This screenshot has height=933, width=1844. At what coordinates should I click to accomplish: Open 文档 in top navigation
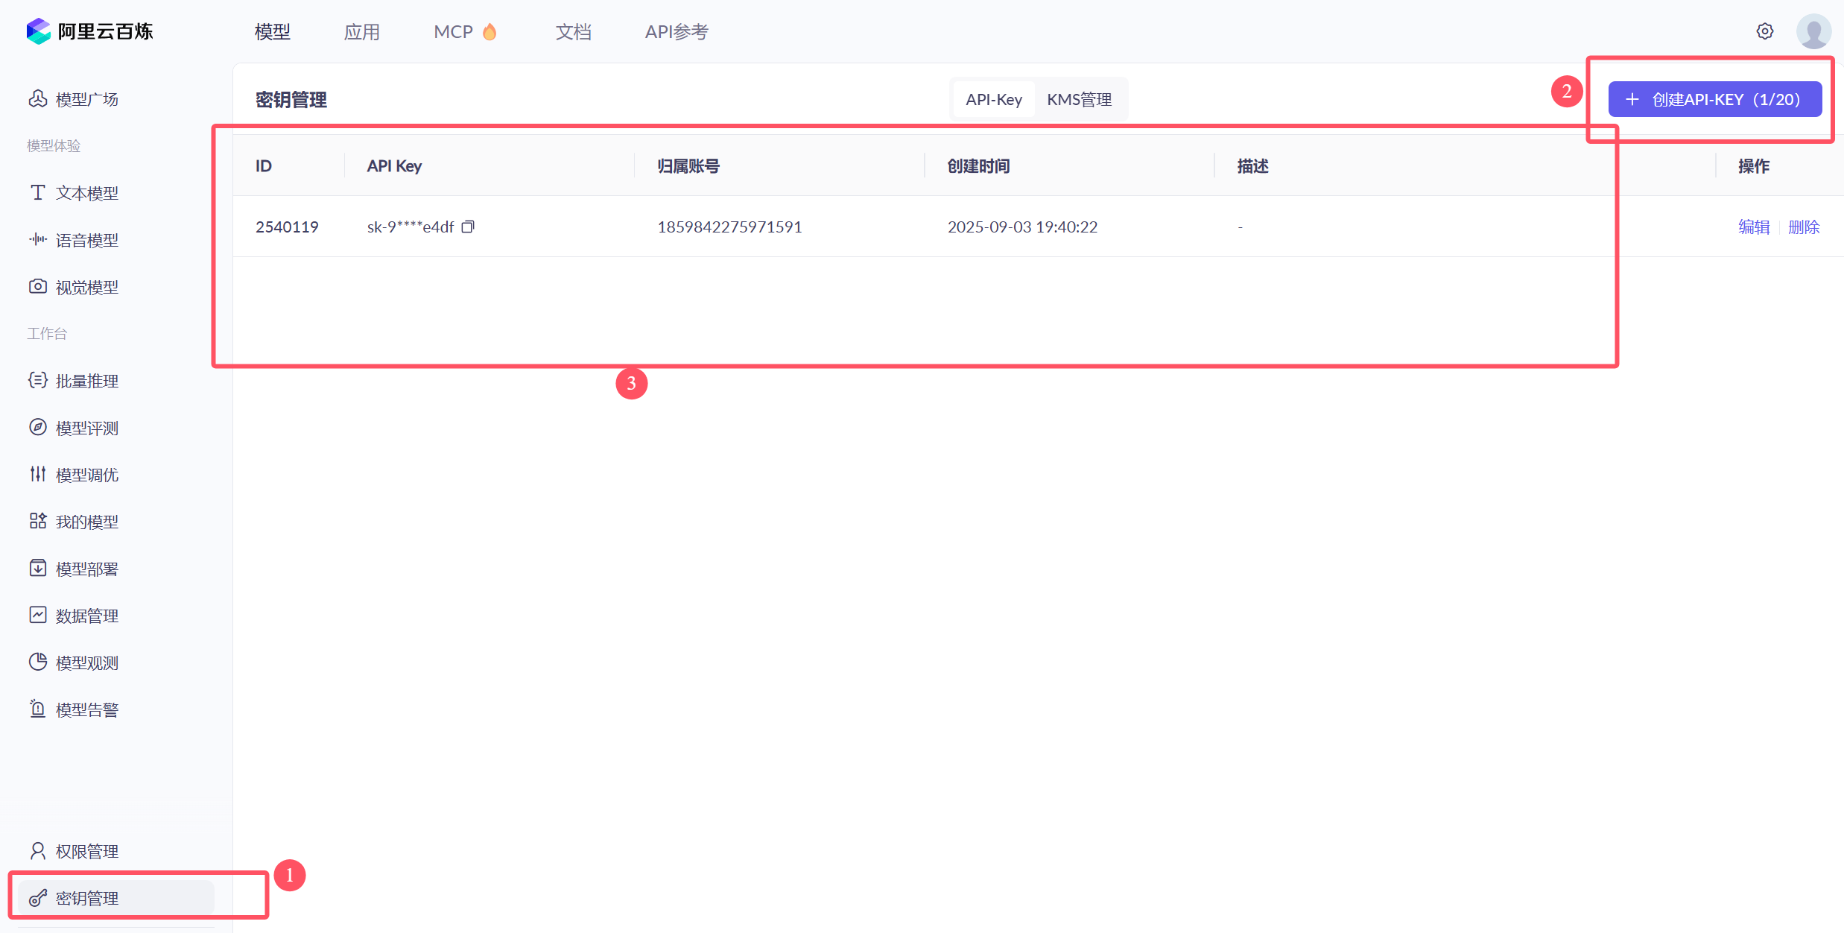[x=573, y=31]
